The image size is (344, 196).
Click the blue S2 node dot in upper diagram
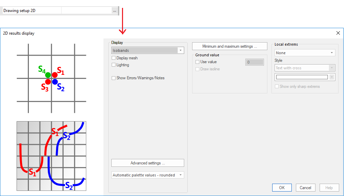click(55, 82)
